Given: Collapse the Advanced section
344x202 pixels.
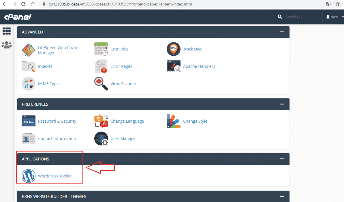Looking at the screenshot, I should 282,32.
